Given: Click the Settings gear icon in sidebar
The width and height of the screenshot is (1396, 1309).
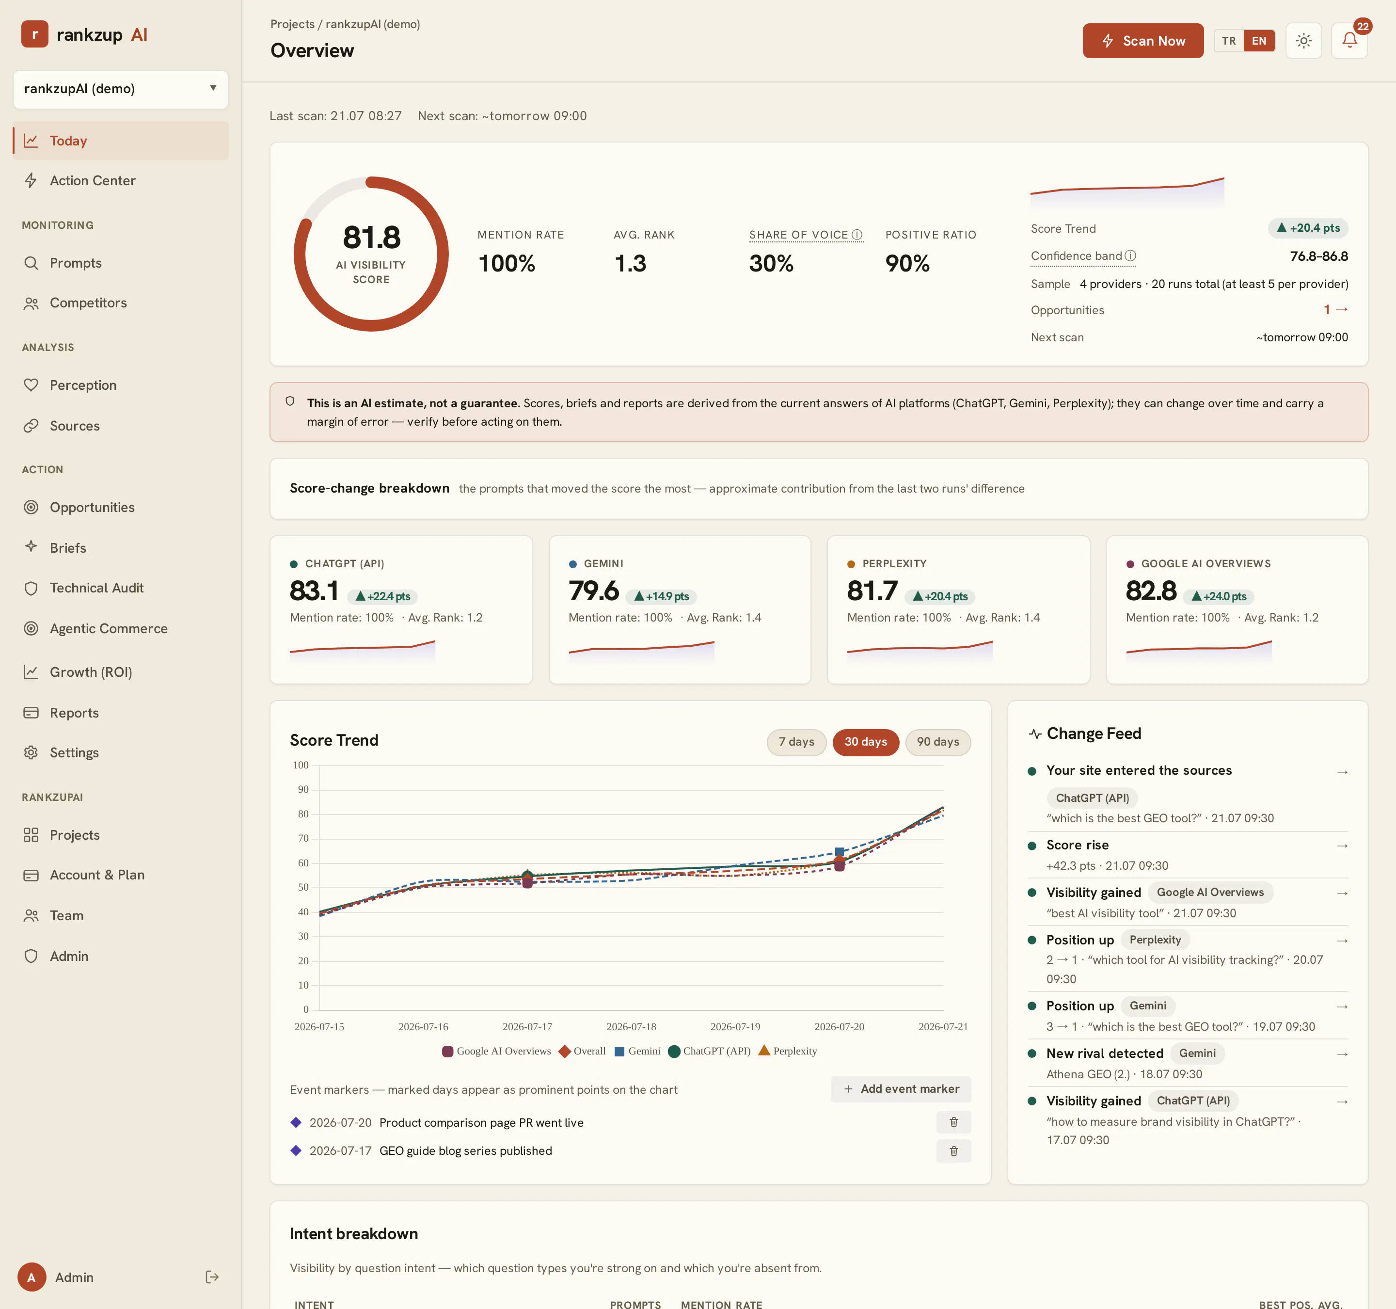Looking at the screenshot, I should pos(31,752).
